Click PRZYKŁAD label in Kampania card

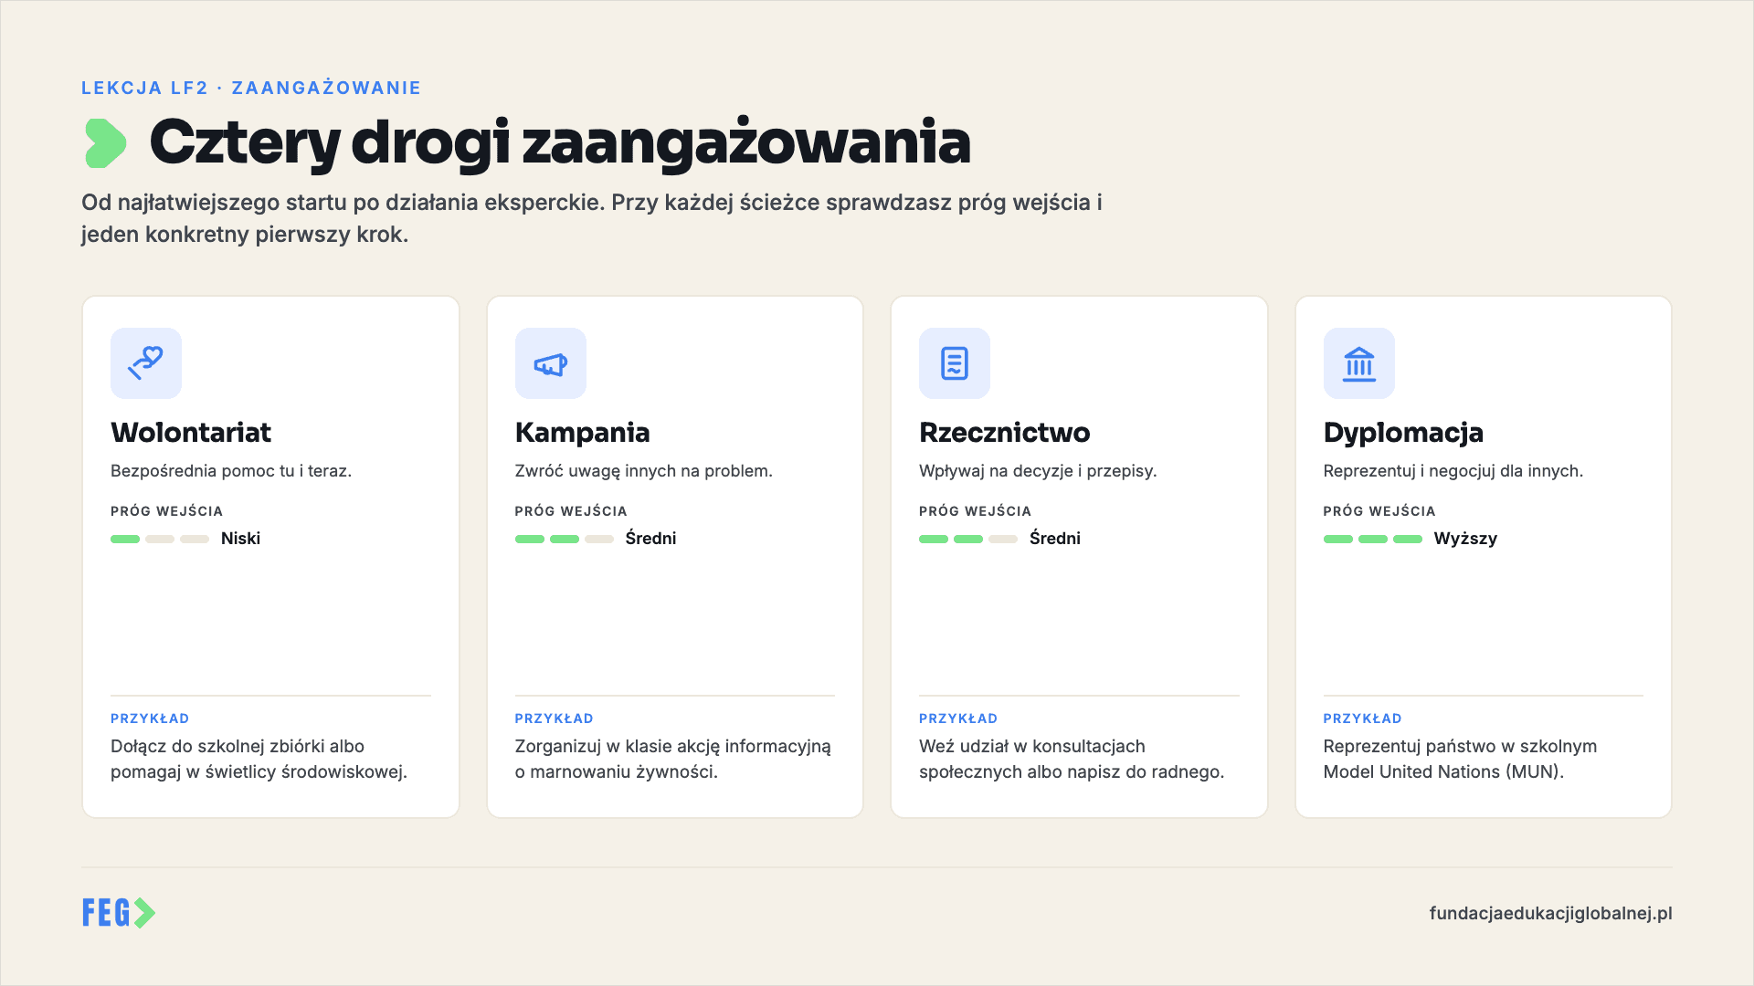tap(555, 719)
